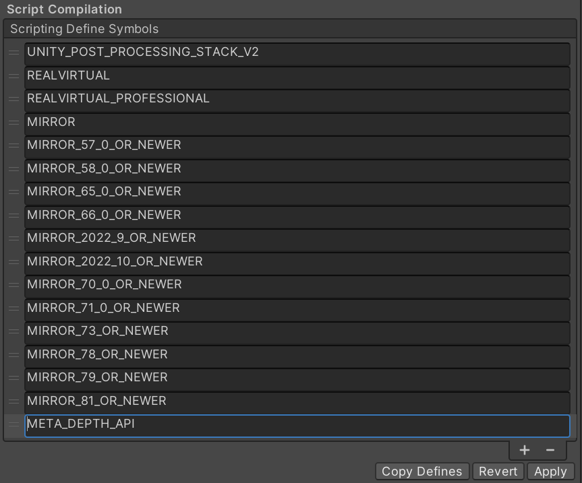Select the reorder handle for the MIRROR entry
The image size is (582, 483).
[13, 123]
